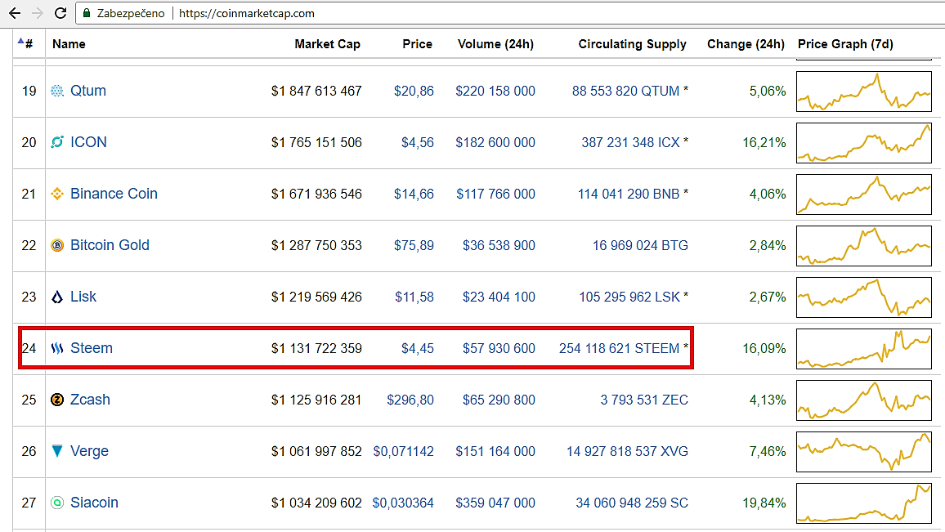Click ICON volume $182 600 000
The height and width of the screenshot is (532, 945).
tap(495, 142)
